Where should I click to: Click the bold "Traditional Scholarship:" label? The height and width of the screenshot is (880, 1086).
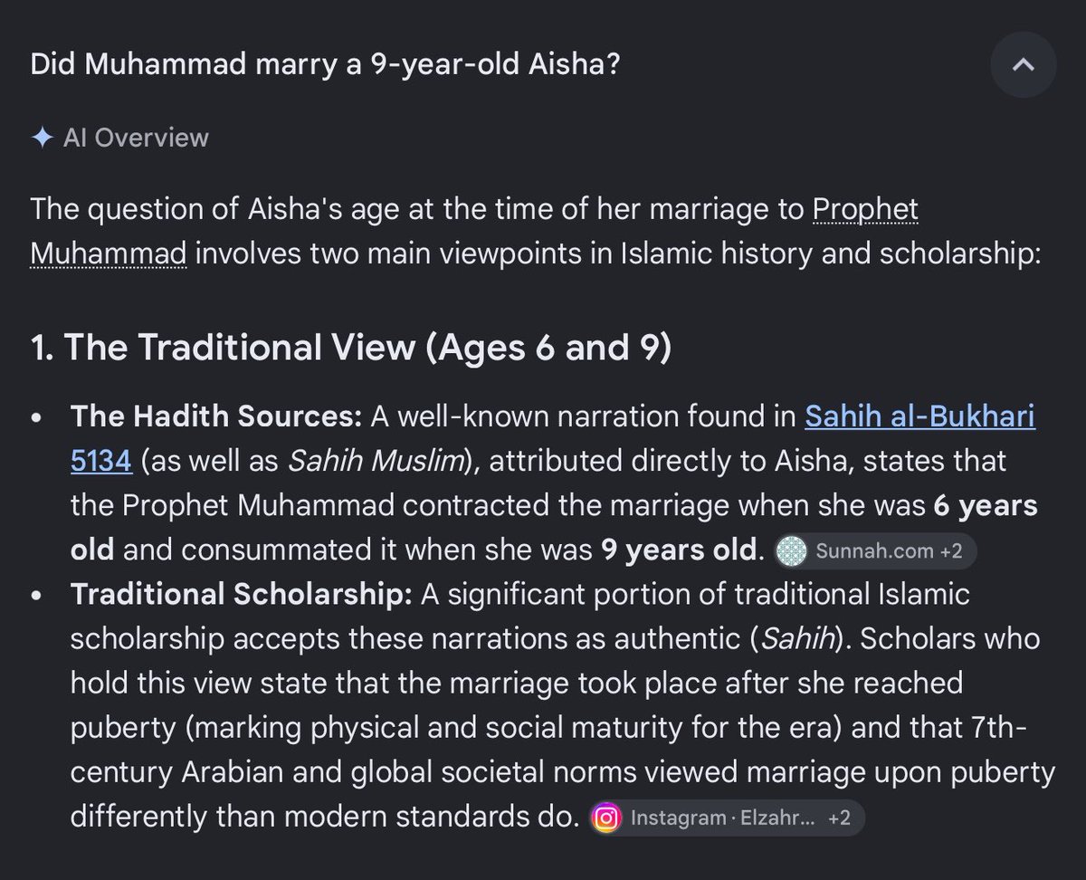click(242, 595)
